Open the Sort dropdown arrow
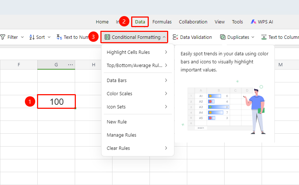This screenshot has width=299, height=185. (x=49, y=37)
